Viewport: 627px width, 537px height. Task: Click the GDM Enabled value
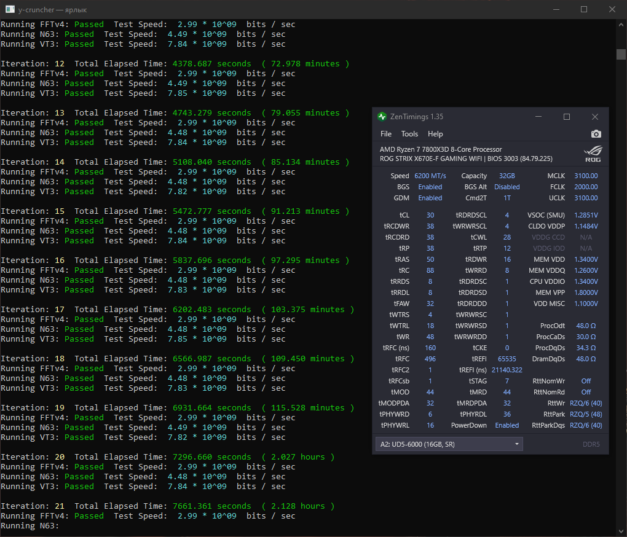(430, 198)
